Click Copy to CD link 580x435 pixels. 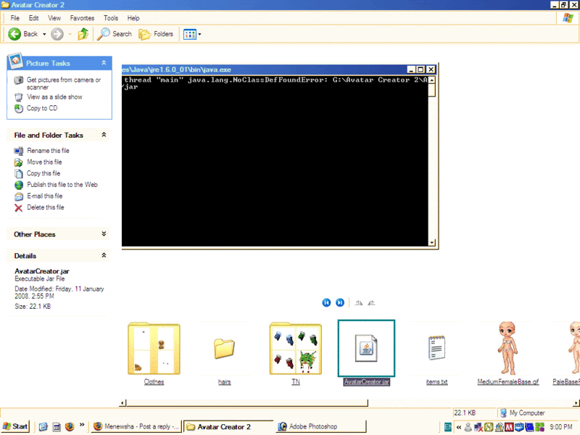point(42,108)
